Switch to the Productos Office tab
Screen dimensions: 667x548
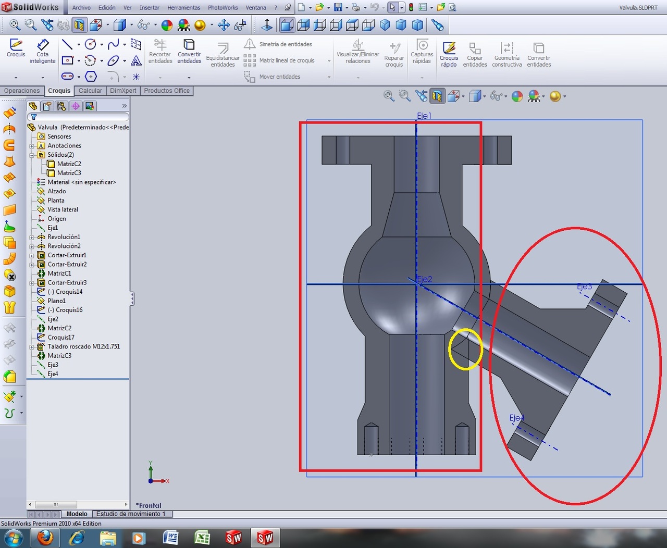click(x=167, y=91)
